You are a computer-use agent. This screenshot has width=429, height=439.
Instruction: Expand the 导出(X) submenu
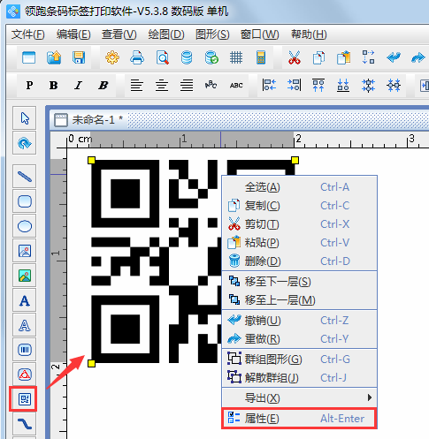[x=299, y=398]
